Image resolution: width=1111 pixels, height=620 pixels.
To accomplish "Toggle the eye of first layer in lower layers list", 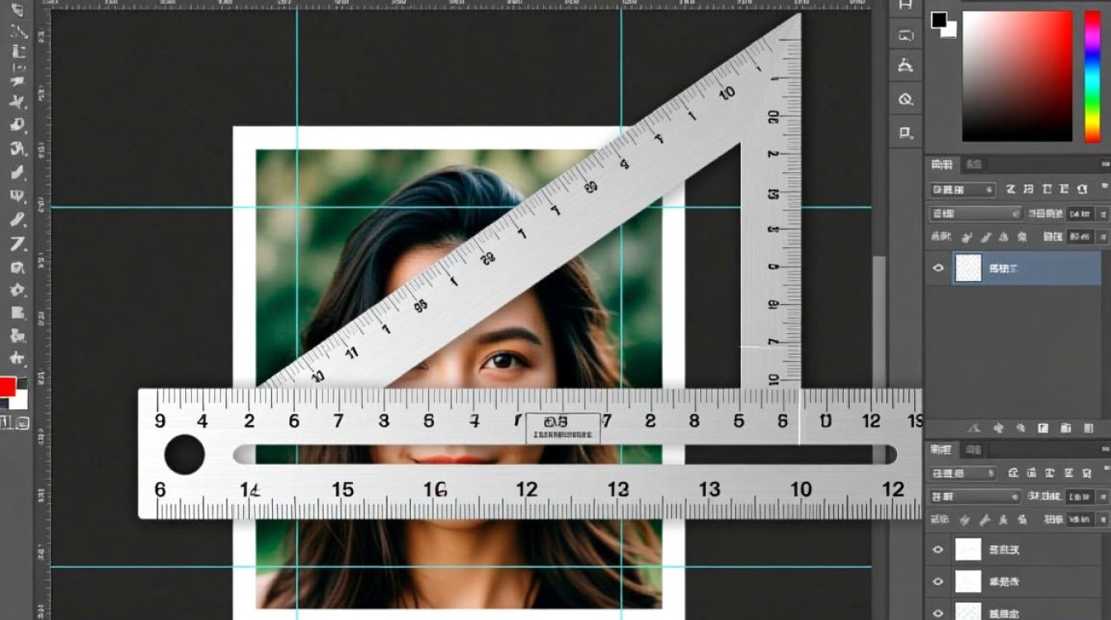I will coord(937,550).
